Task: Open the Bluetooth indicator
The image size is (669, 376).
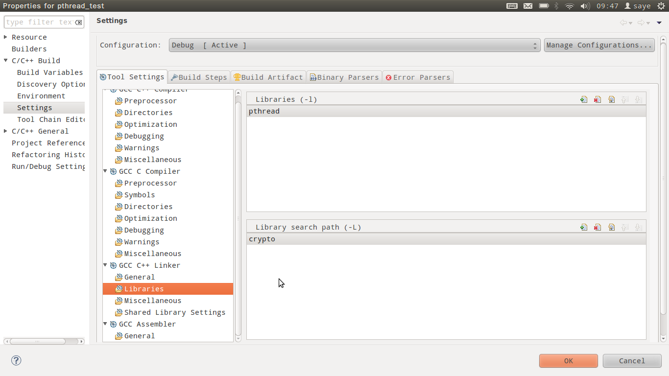Action: click(556, 6)
